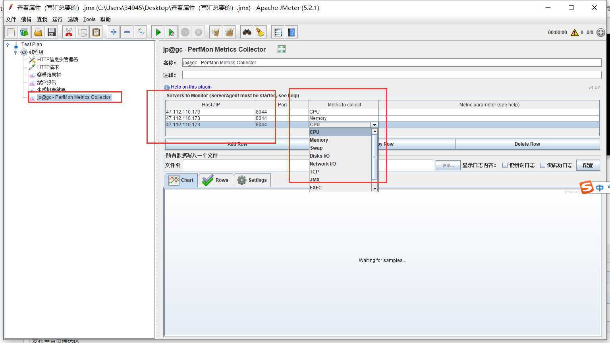Click the yellow warning triangle log icon
Screen dimensions: 610x343
pos(574,33)
